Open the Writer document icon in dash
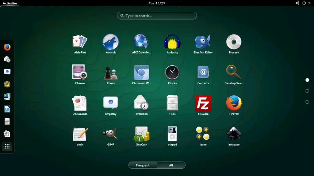 click(7, 109)
